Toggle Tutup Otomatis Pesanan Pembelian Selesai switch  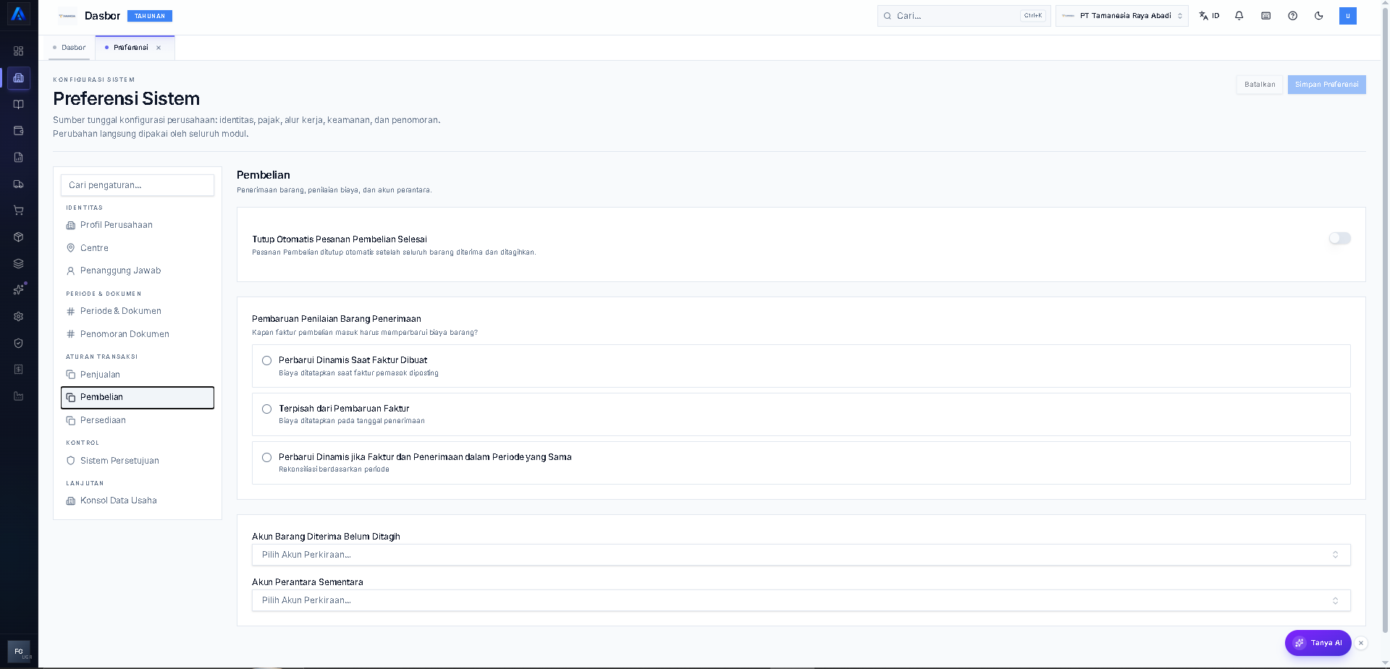pyautogui.click(x=1339, y=239)
